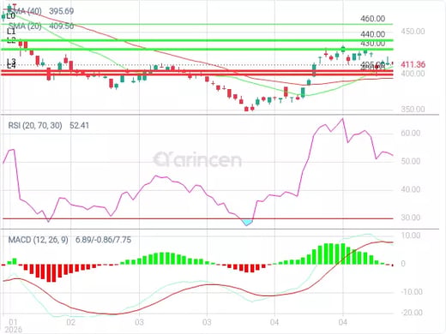This screenshot has width=446, height=334.
Task: Click the 440.00 level label
Action: click(x=372, y=34)
